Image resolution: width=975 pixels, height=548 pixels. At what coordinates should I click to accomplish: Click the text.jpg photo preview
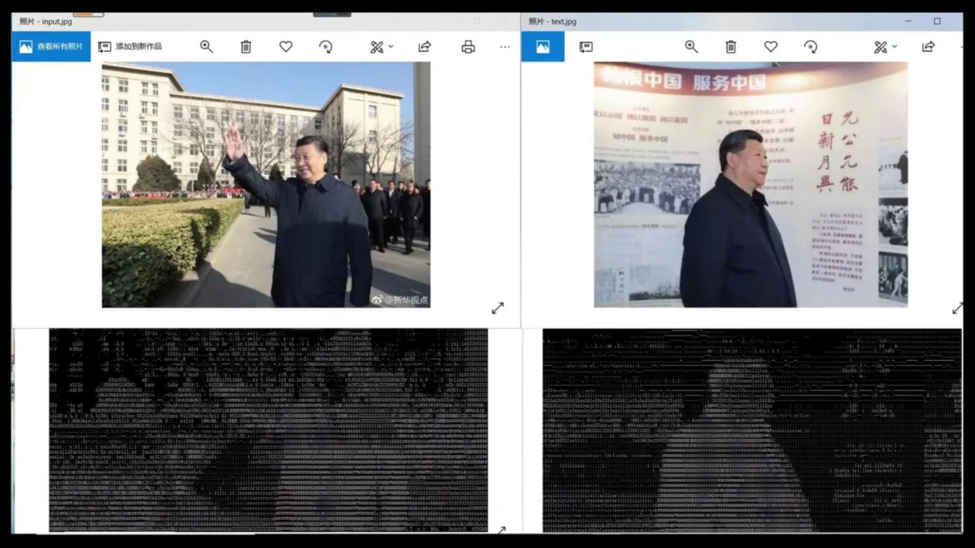coord(751,185)
